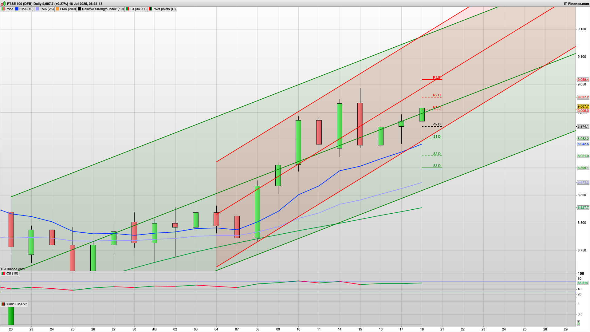
Task: Click date 14 on the time axis
Action: pyautogui.click(x=340, y=329)
